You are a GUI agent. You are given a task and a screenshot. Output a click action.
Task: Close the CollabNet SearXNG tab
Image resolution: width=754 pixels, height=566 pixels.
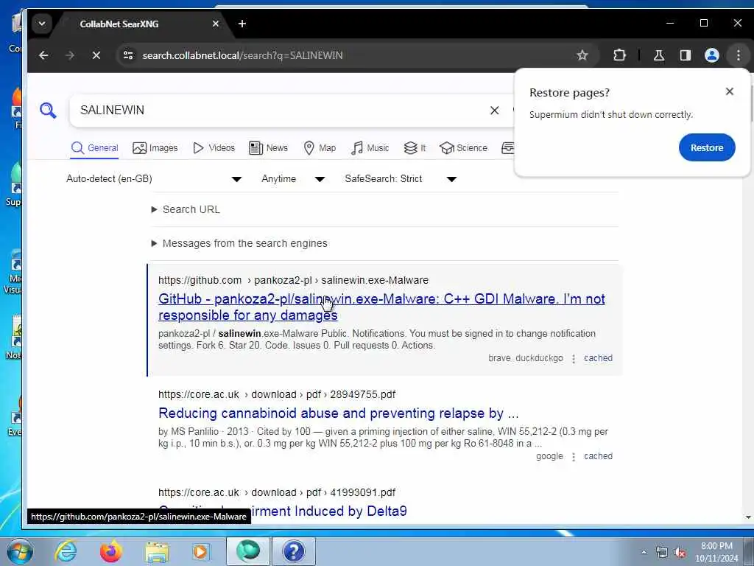[216, 24]
